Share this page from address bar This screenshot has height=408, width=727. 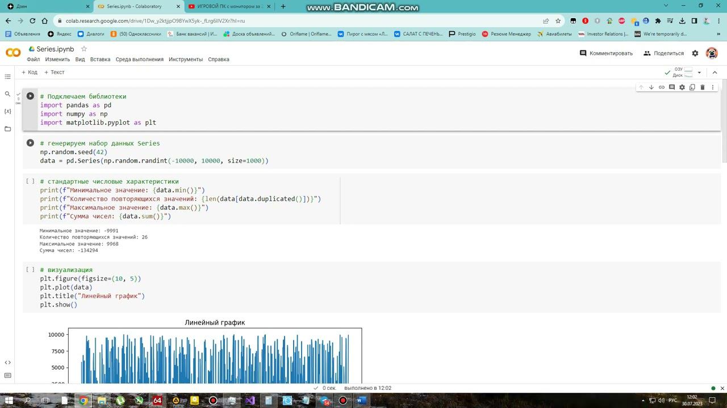546,21
